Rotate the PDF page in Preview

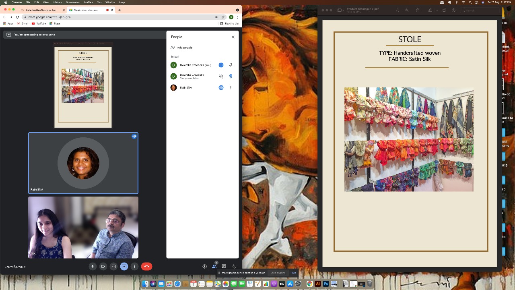point(444,10)
